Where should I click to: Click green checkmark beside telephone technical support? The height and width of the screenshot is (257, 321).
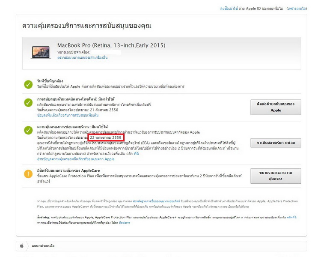click(28, 102)
